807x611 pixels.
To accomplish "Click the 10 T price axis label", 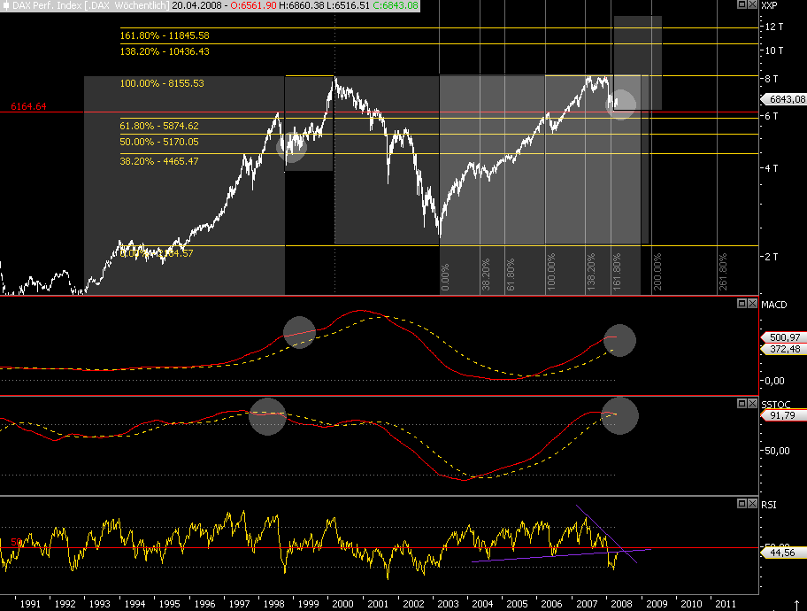I will click(x=774, y=50).
